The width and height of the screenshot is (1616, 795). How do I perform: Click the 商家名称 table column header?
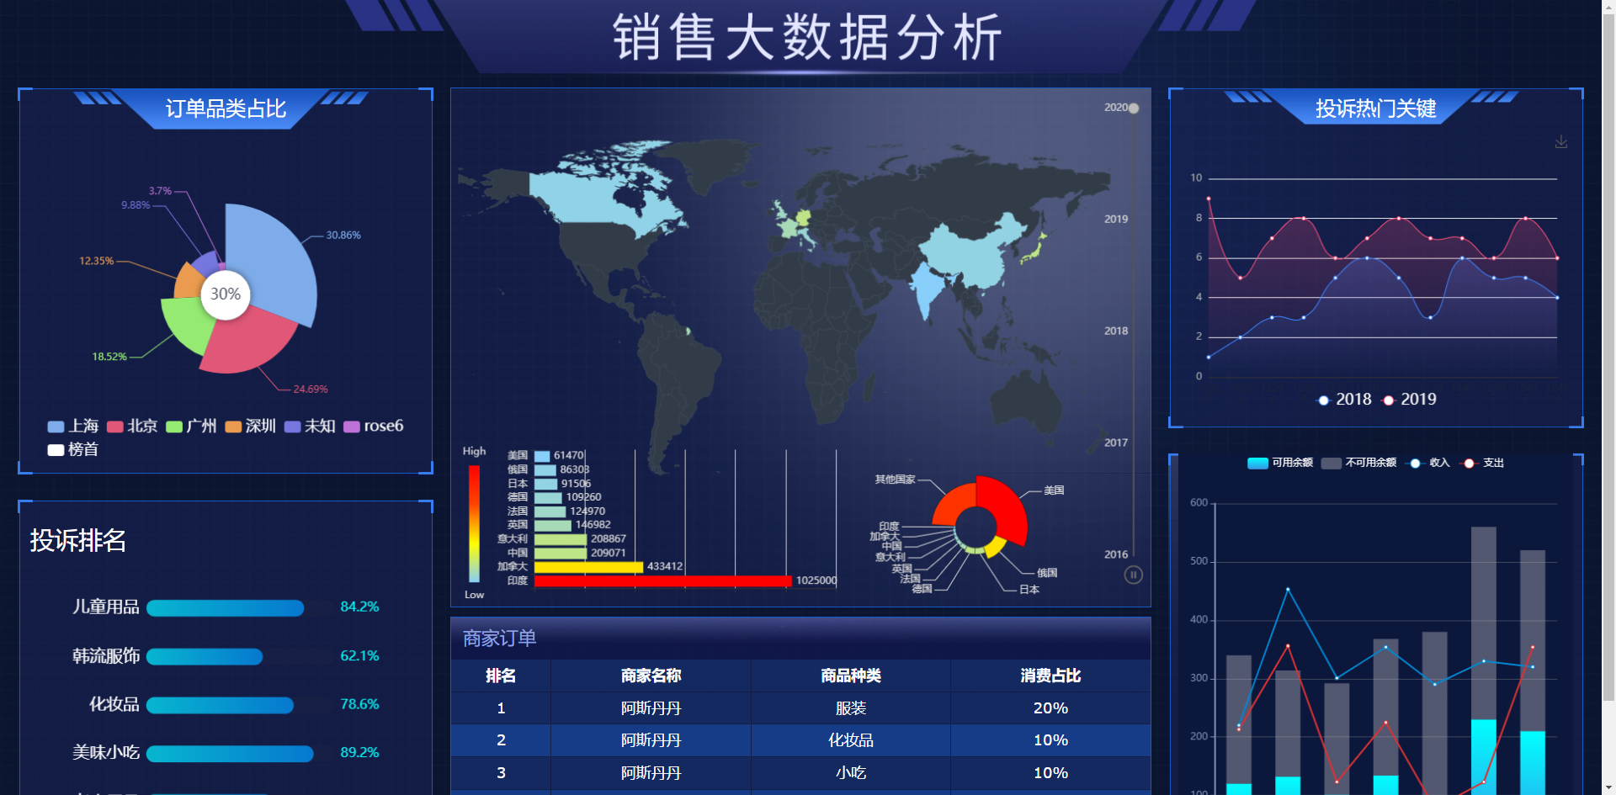point(651,676)
